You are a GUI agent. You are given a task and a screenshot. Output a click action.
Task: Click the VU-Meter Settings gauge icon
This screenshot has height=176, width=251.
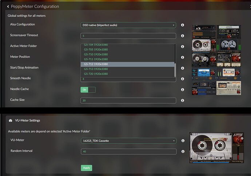tap(11, 120)
